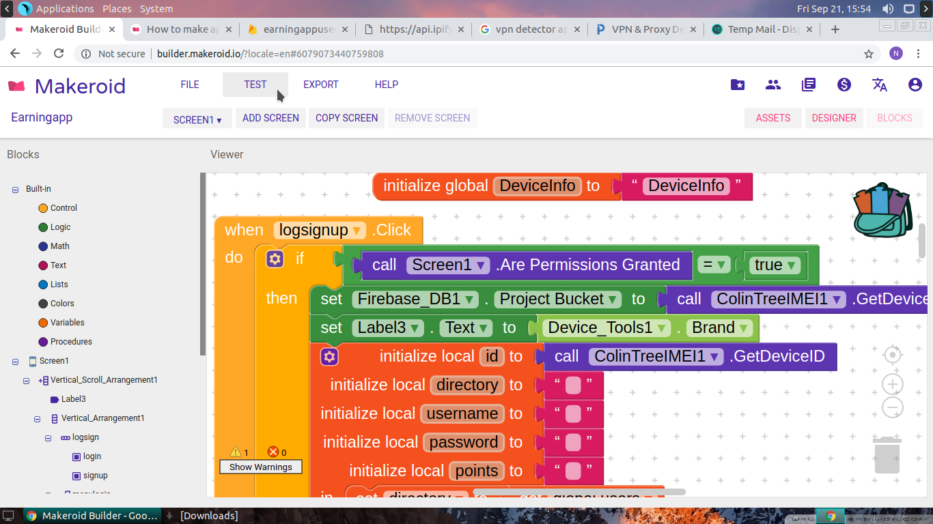Click the Show Warnings button

(260, 467)
